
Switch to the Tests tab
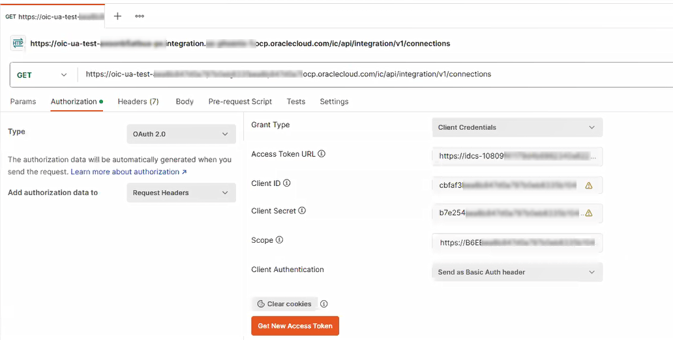pyautogui.click(x=295, y=102)
